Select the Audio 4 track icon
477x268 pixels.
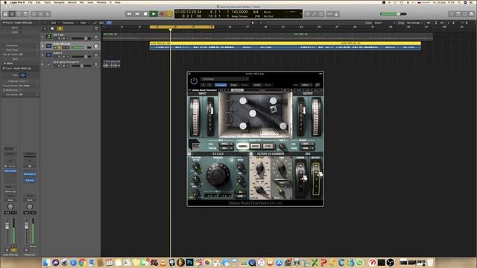click(48, 54)
